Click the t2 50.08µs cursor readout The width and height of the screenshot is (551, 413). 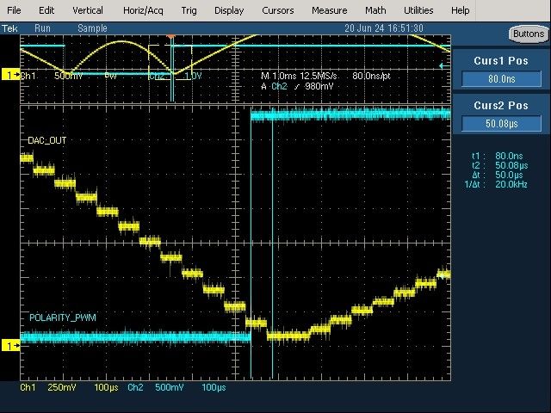499,165
